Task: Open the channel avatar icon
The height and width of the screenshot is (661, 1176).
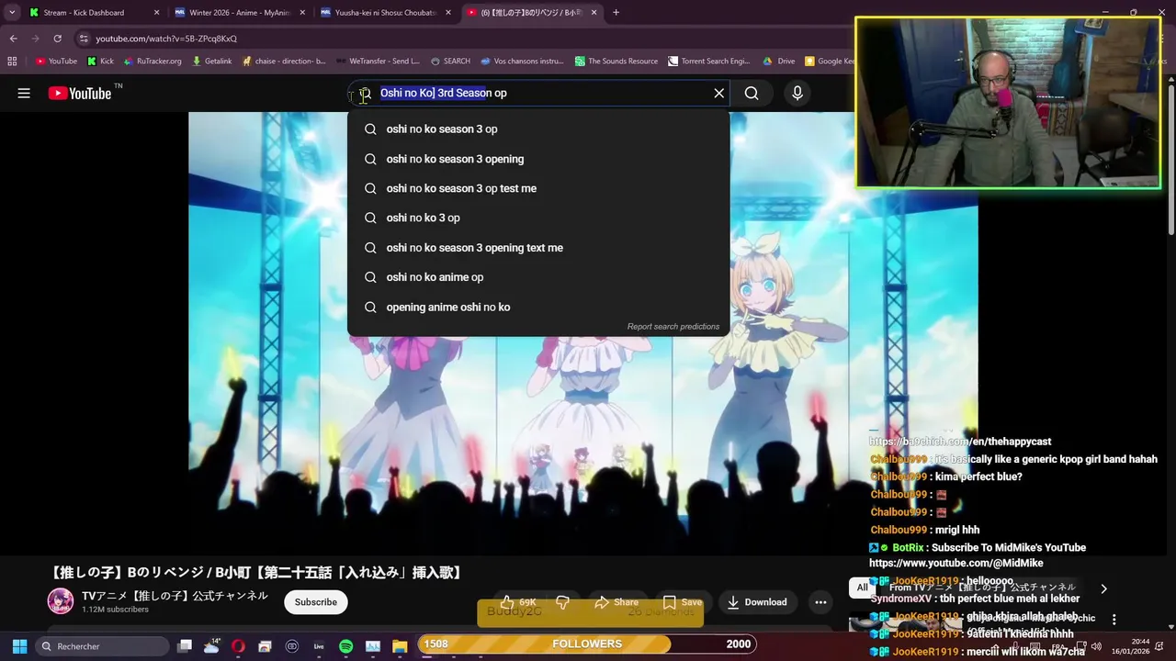Action: (61, 601)
